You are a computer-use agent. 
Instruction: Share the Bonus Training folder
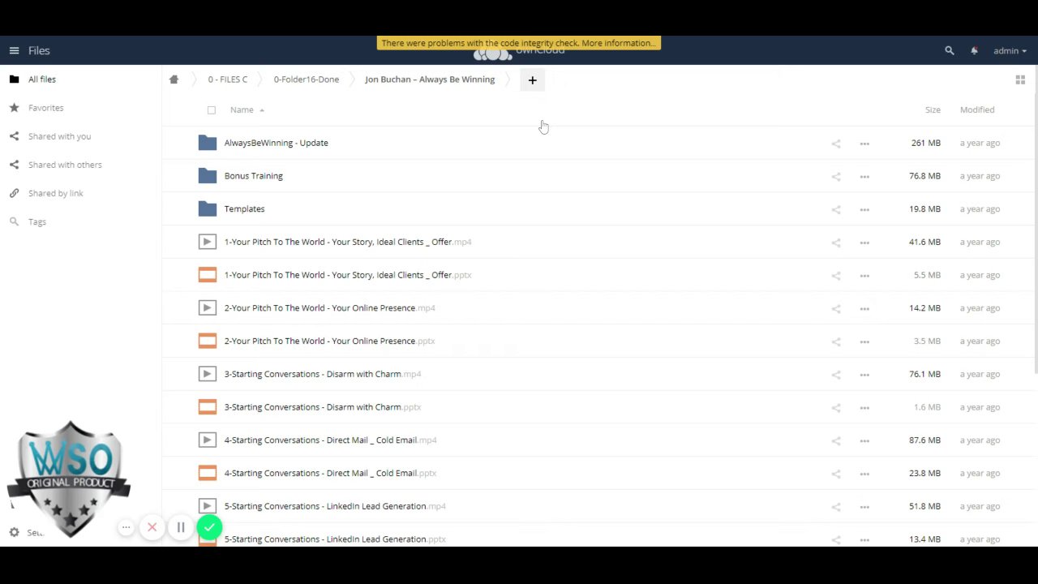click(x=836, y=176)
